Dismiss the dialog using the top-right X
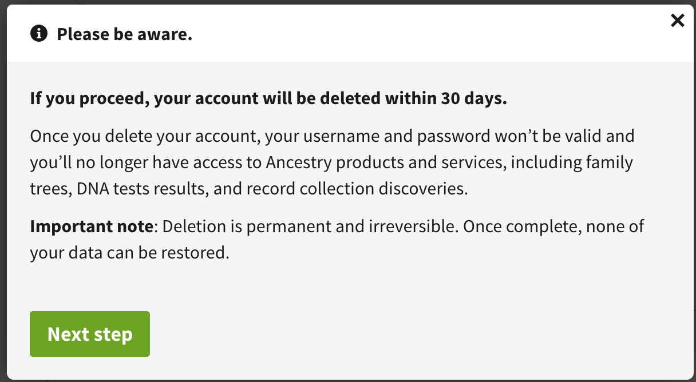 click(677, 20)
